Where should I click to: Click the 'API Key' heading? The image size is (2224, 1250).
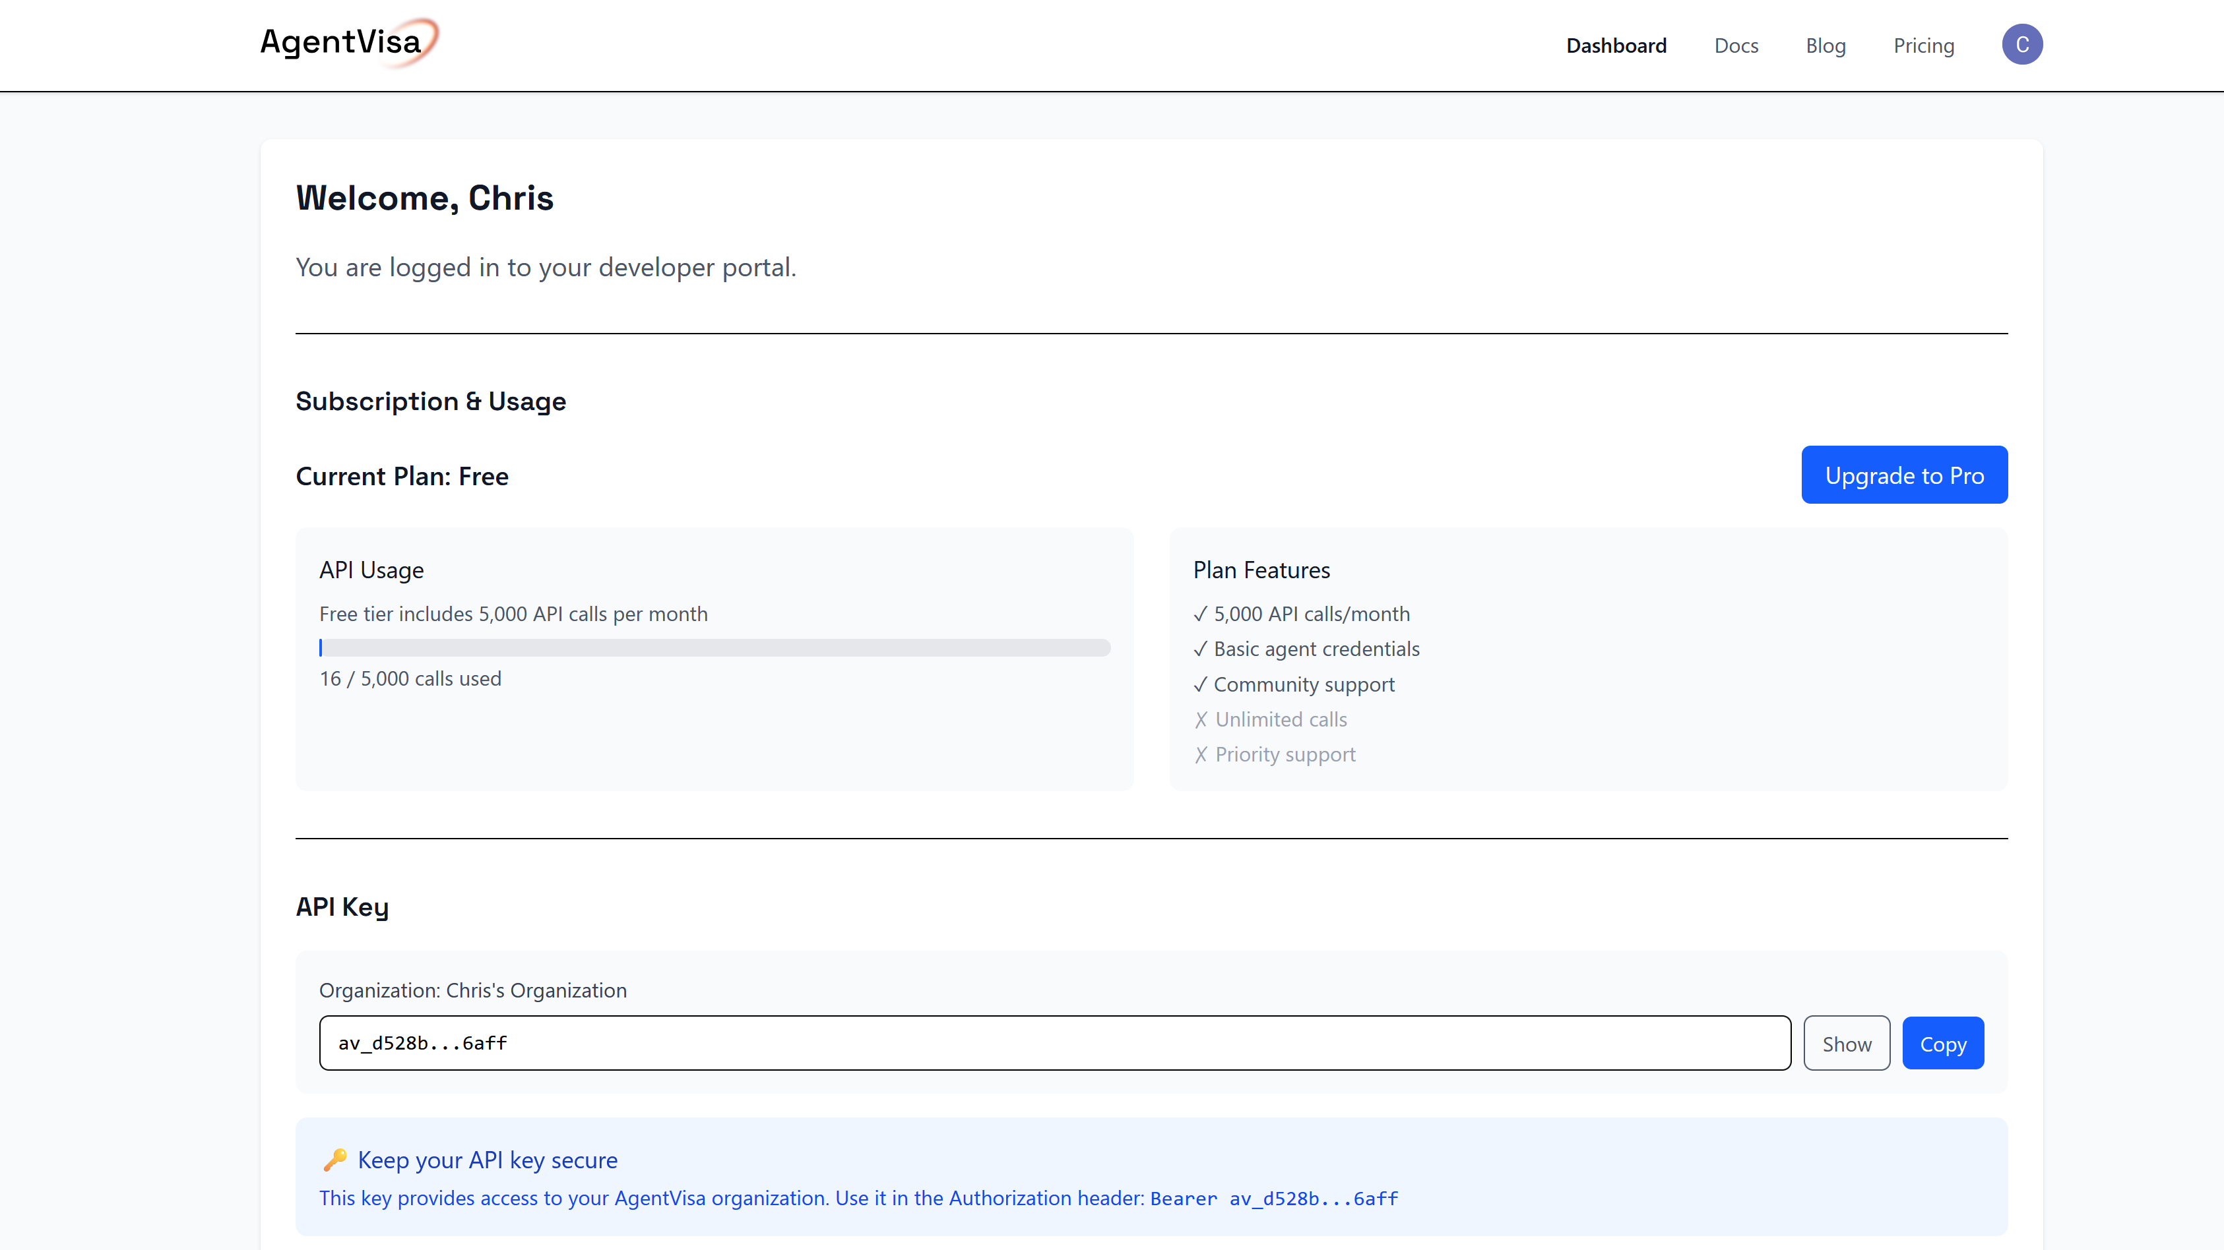[x=343, y=907]
